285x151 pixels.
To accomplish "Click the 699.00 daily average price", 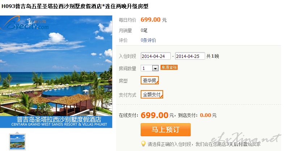I will [x=150, y=20].
